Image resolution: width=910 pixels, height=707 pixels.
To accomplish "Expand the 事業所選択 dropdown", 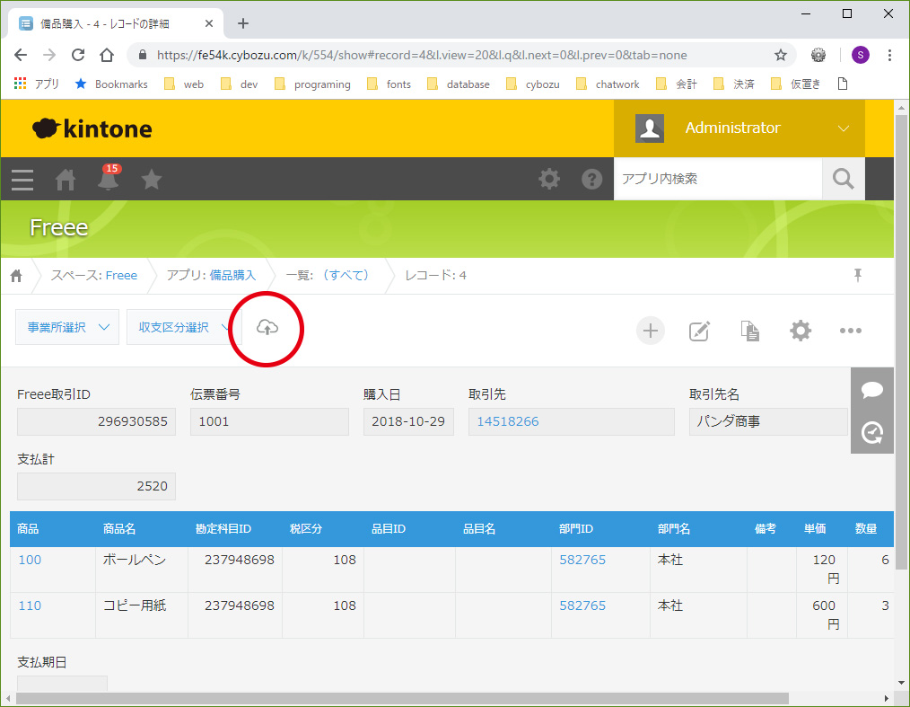I will (67, 327).
